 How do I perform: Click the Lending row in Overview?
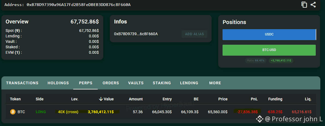[x=52, y=36]
